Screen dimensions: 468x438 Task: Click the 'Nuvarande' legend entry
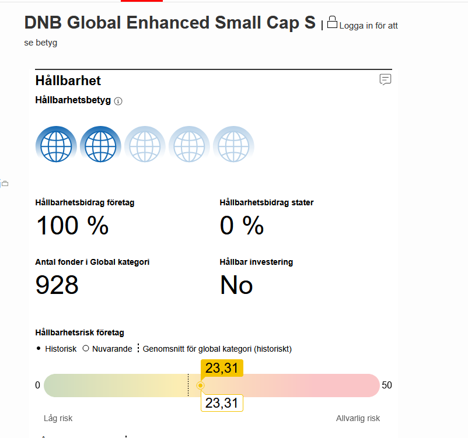tap(107, 349)
